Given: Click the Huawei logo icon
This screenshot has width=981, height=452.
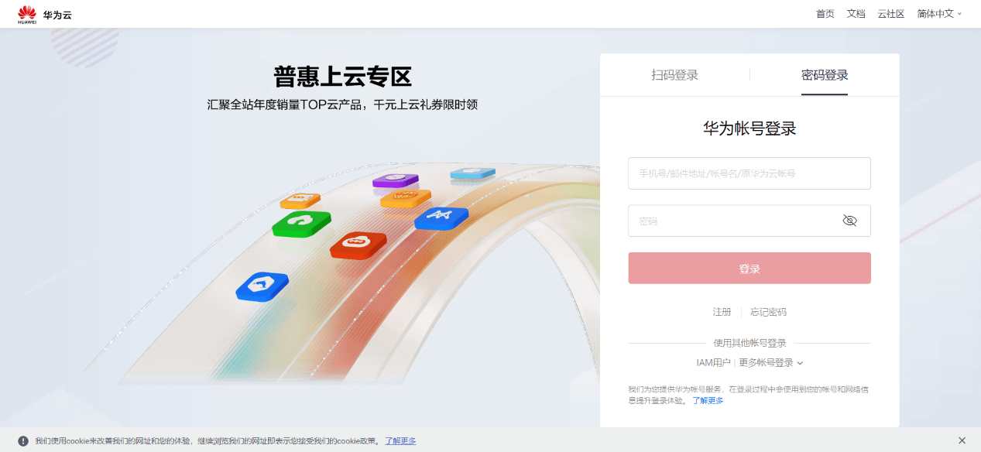Looking at the screenshot, I should (27, 14).
